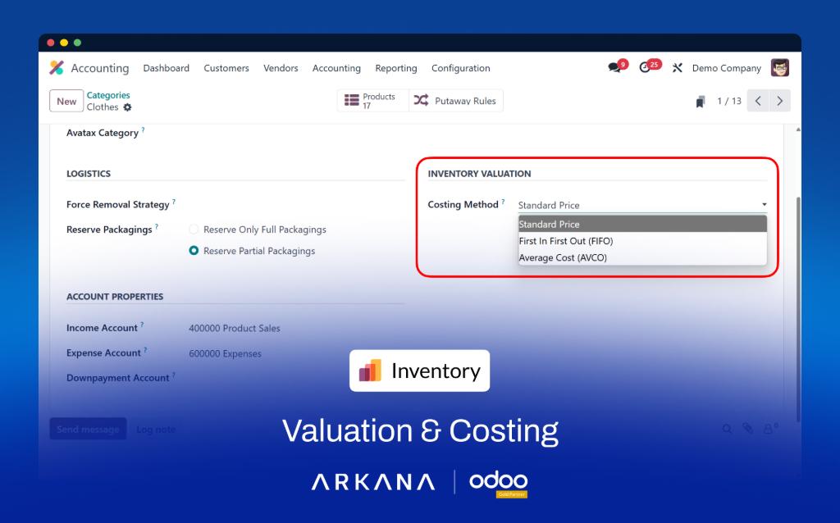Viewport: 840px width, 523px height.
Task: Go to the previous record arrow
Action: tap(758, 101)
